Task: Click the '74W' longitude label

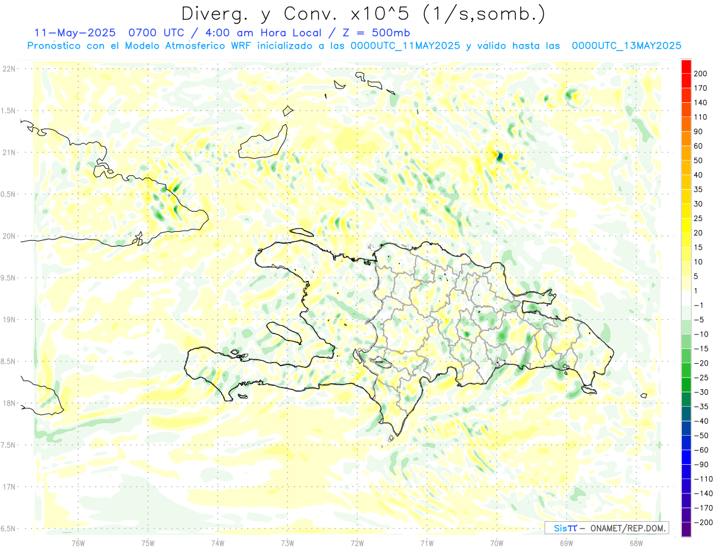Action: [x=218, y=543]
